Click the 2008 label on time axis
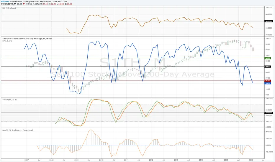This screenshot has height=162, width=275. point(51,160)
